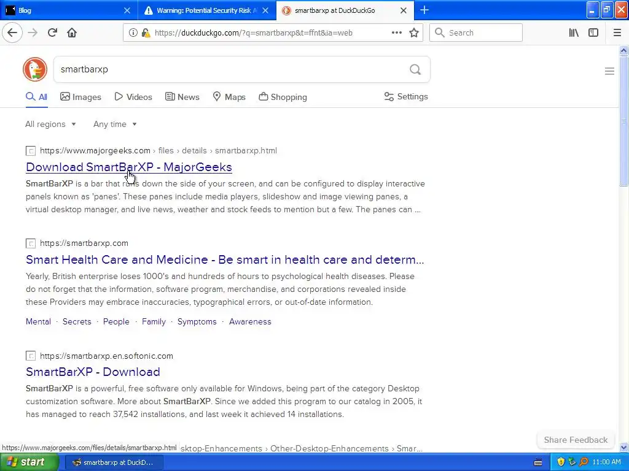
Task: Click the majorgeeks result favicon
Action: (x=31, y=151)
